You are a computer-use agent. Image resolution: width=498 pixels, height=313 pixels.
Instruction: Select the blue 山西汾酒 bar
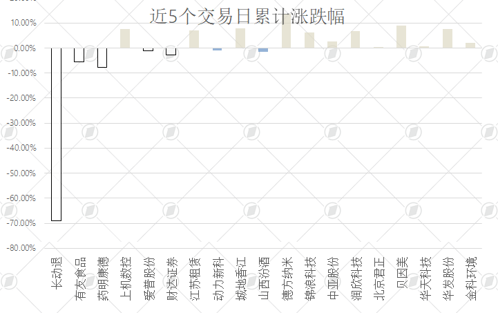tap(263, 50)
